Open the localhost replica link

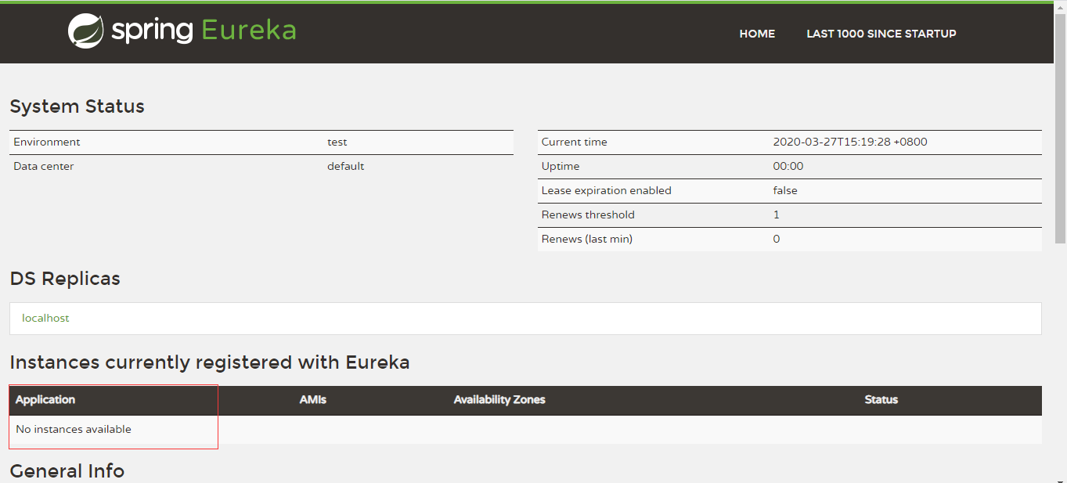[45, 318]
